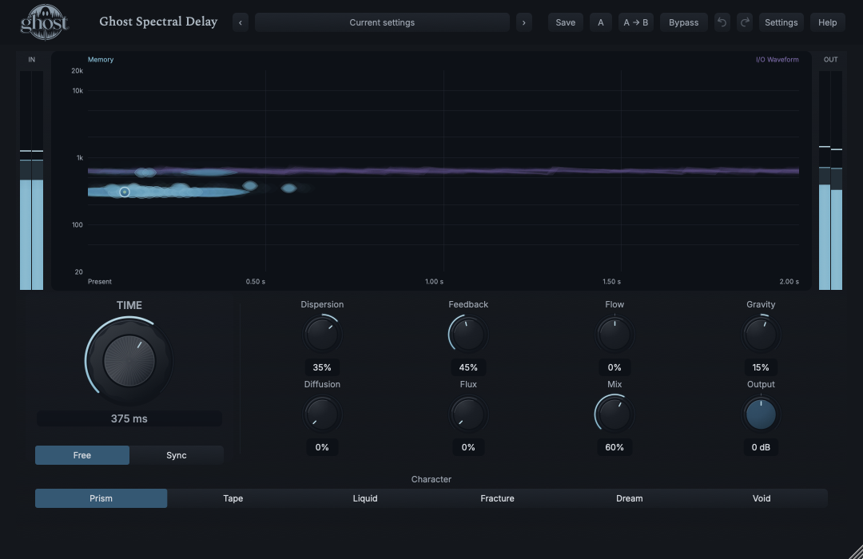Switch to the A state slot
863x559 pixels.
tap(600, 22)
